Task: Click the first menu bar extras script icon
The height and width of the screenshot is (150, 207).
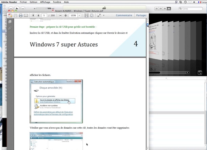Action: click(176, 2)
